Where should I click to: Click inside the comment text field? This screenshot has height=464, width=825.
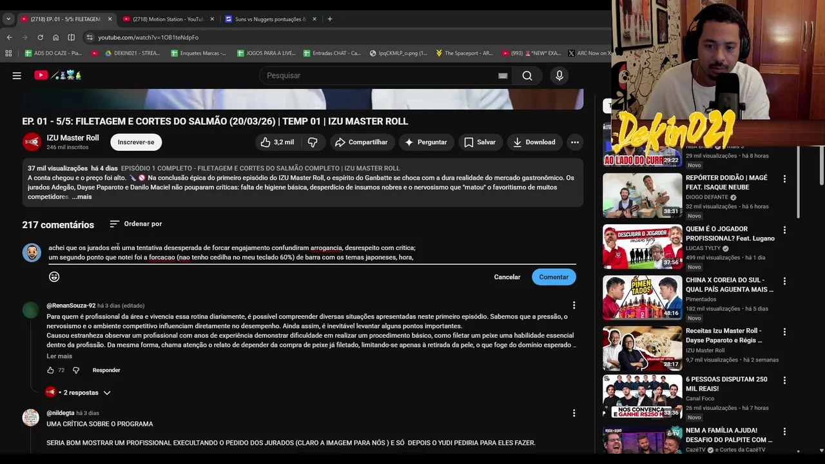312,253
